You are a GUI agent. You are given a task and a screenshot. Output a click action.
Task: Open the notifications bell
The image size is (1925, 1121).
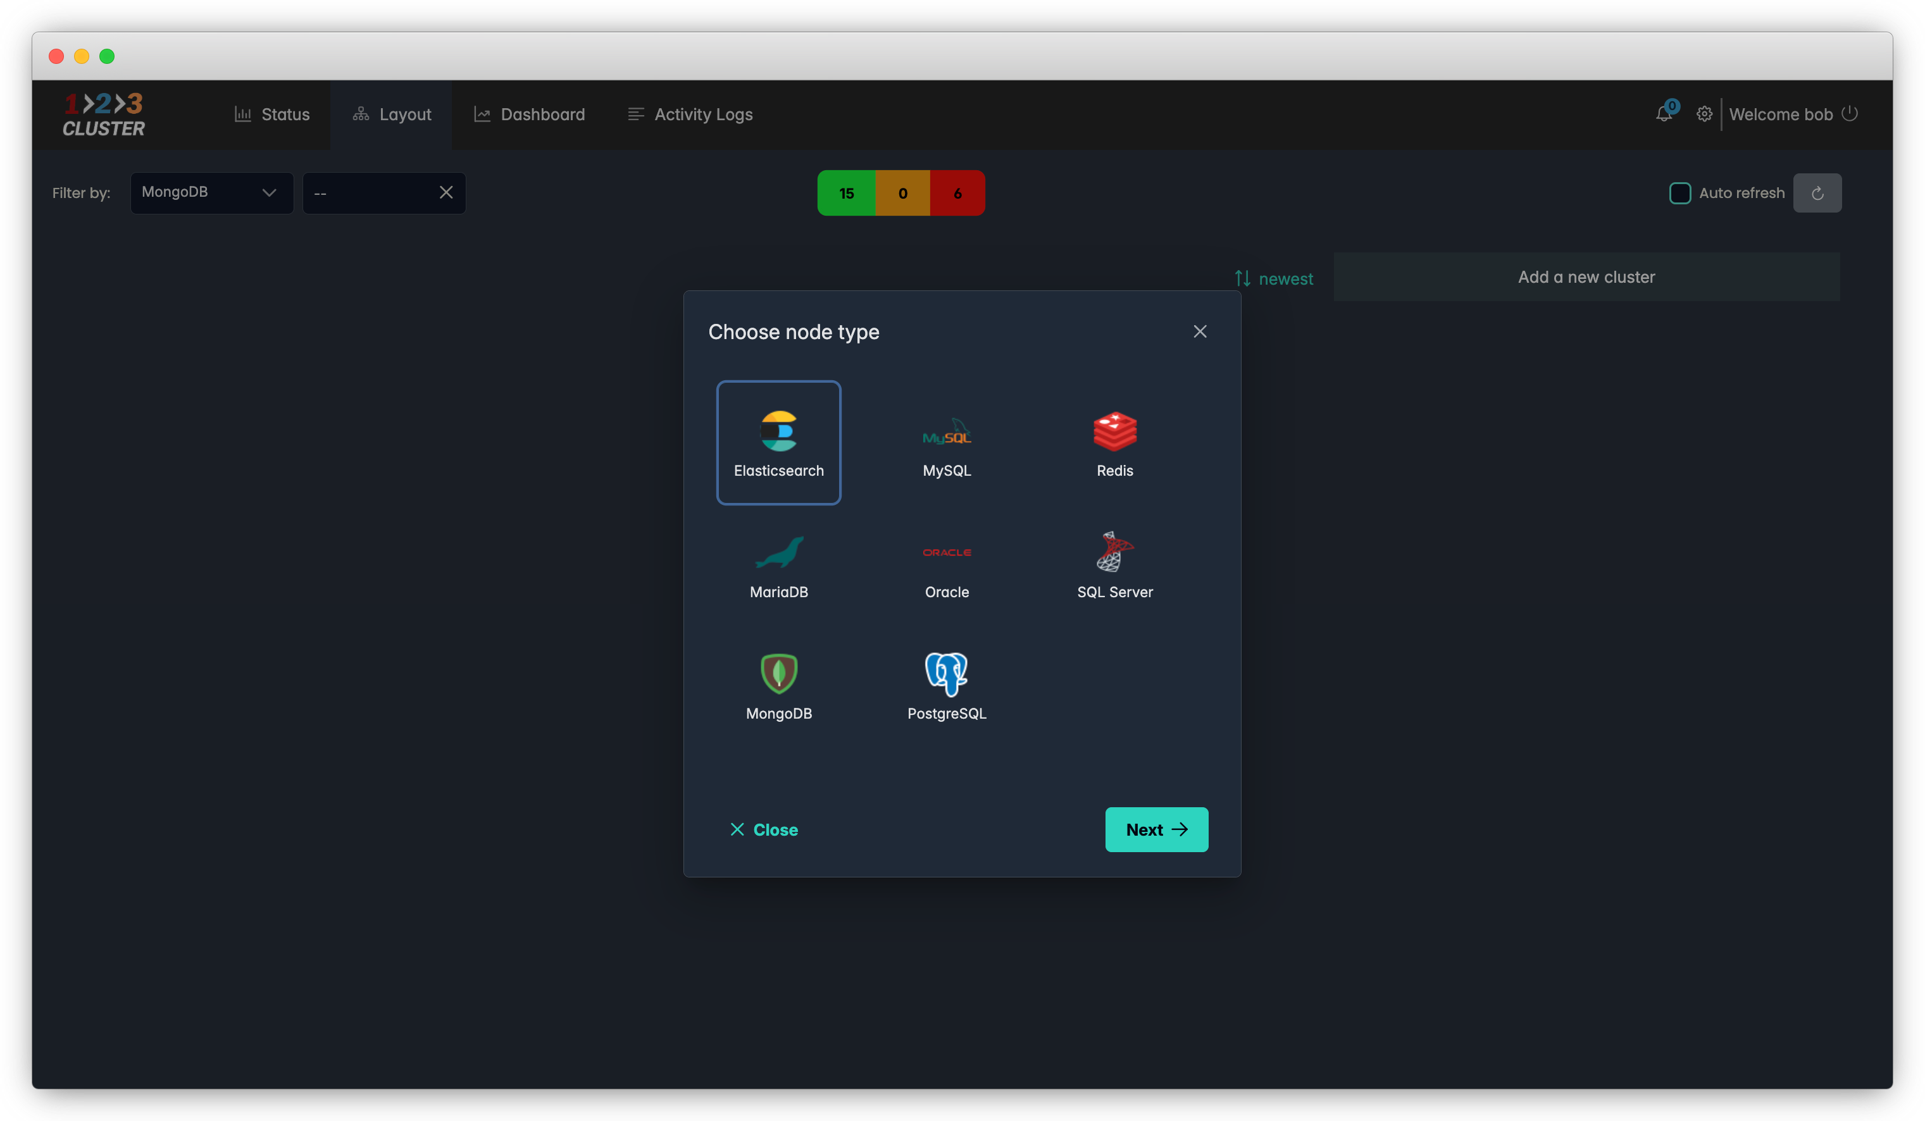pos(1663,115)
